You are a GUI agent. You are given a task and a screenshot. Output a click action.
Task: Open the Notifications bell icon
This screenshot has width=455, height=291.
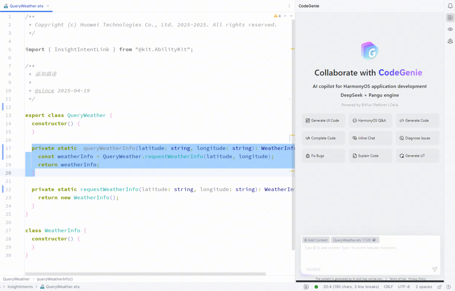pos(450,6)
